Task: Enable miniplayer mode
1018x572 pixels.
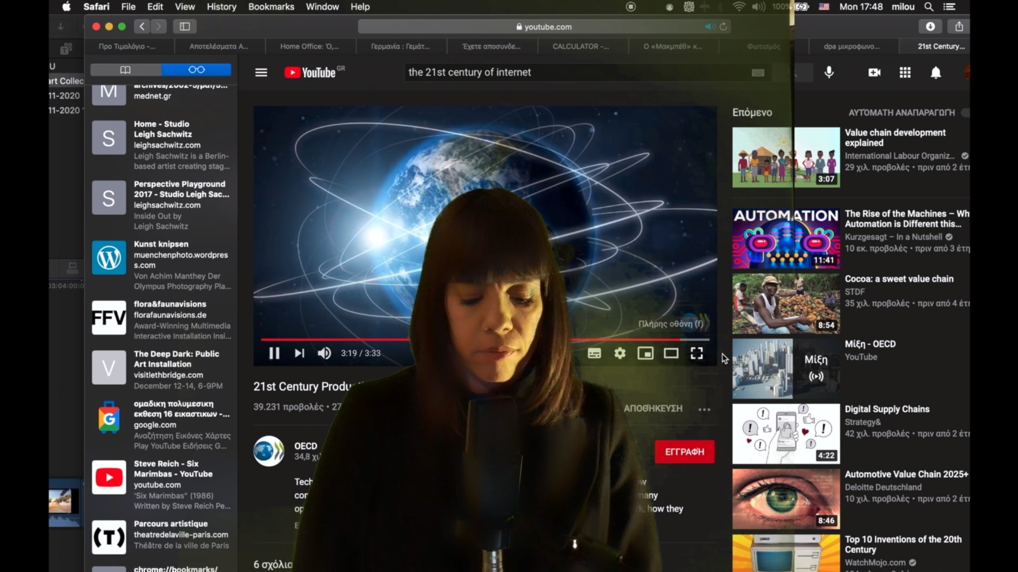Action: 645,353
